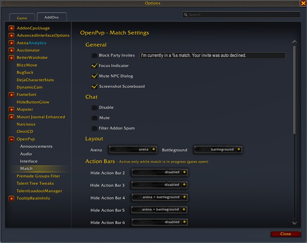Expand the AddonCpuUsage plus icon
Viewport: 307px width, 243px height.
[11, 28]
